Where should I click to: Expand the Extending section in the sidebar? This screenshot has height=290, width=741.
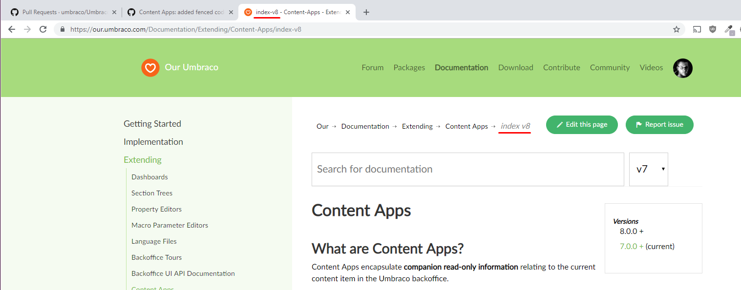(142, 159)
